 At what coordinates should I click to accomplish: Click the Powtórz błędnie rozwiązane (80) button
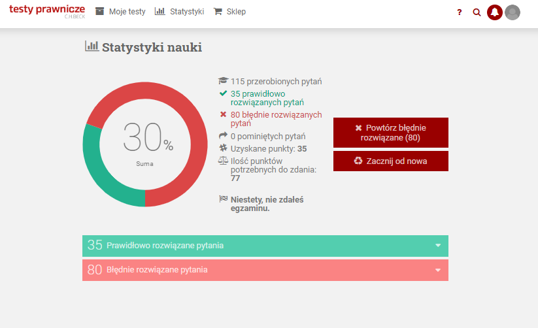tap(391, 133)
